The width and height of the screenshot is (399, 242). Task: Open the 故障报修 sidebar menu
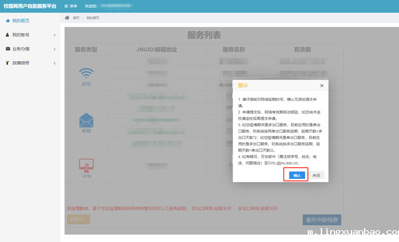pyautogui.click(x=21, y=63)
